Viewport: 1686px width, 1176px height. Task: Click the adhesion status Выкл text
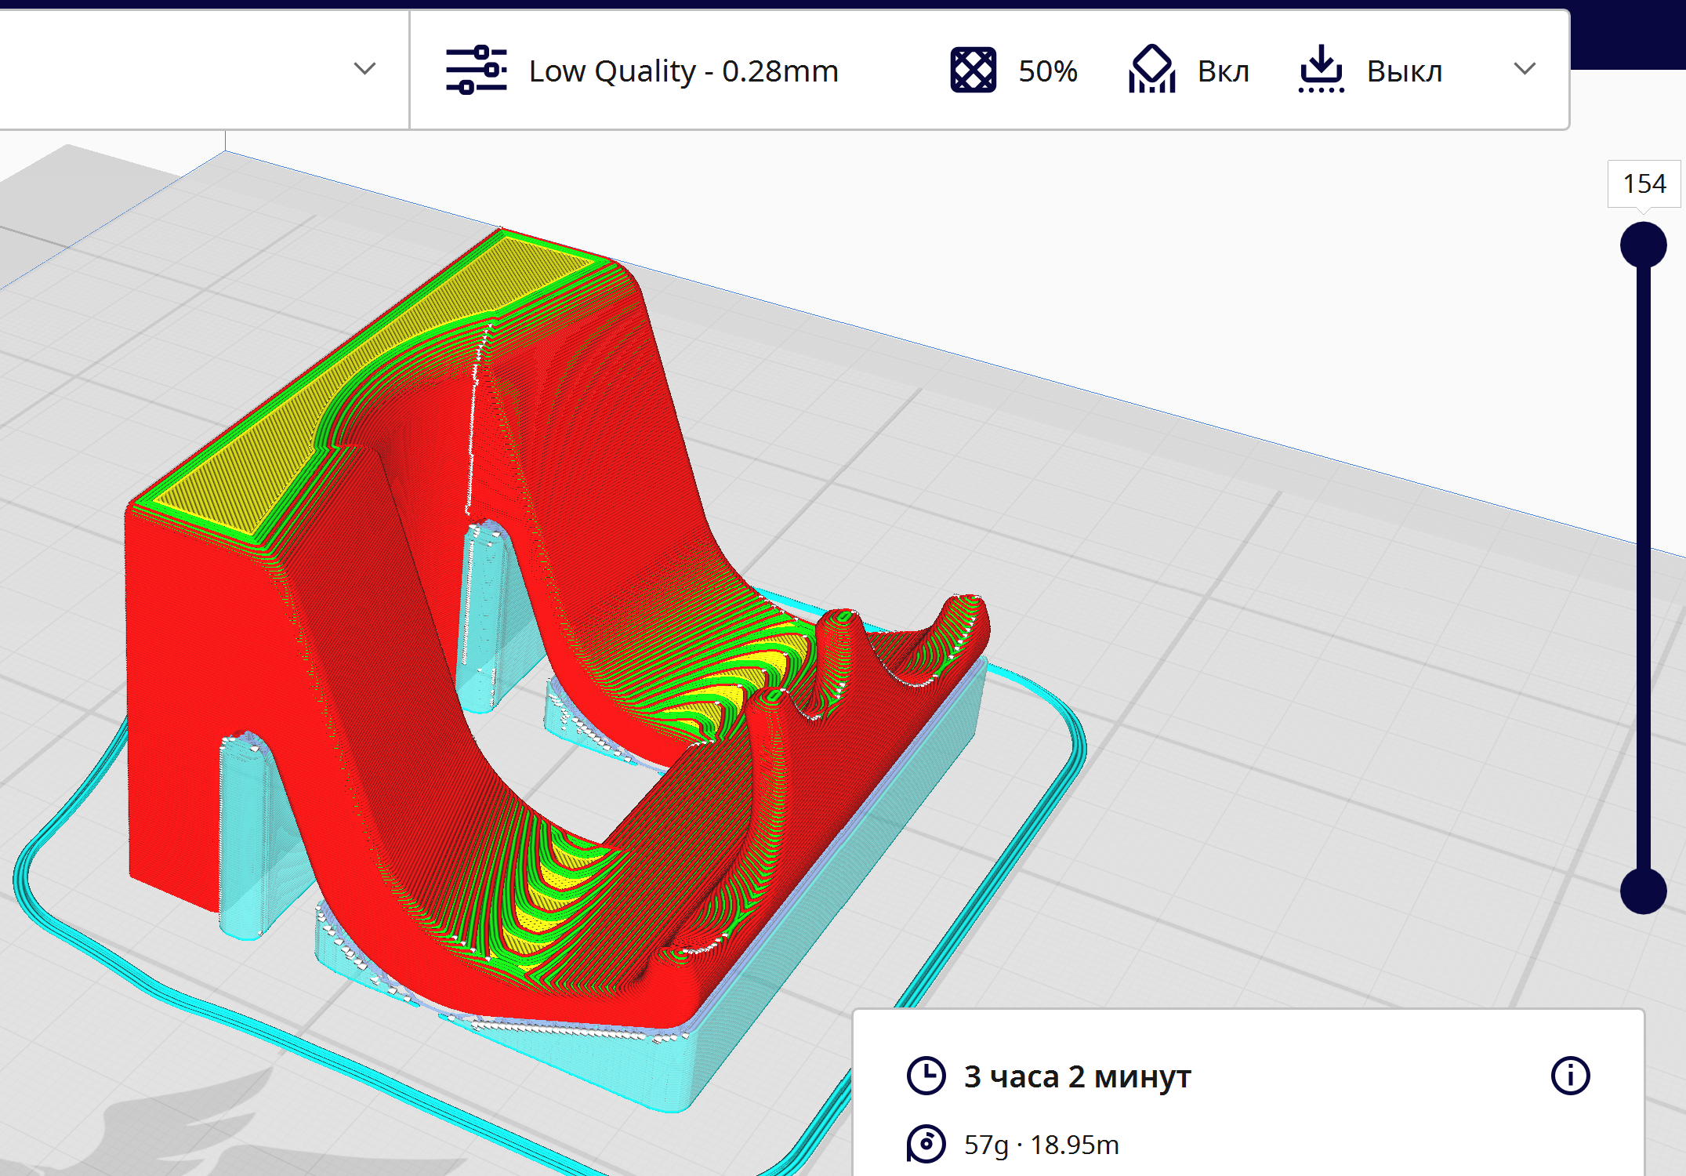pyautogui.click(x=1404, y=71)
